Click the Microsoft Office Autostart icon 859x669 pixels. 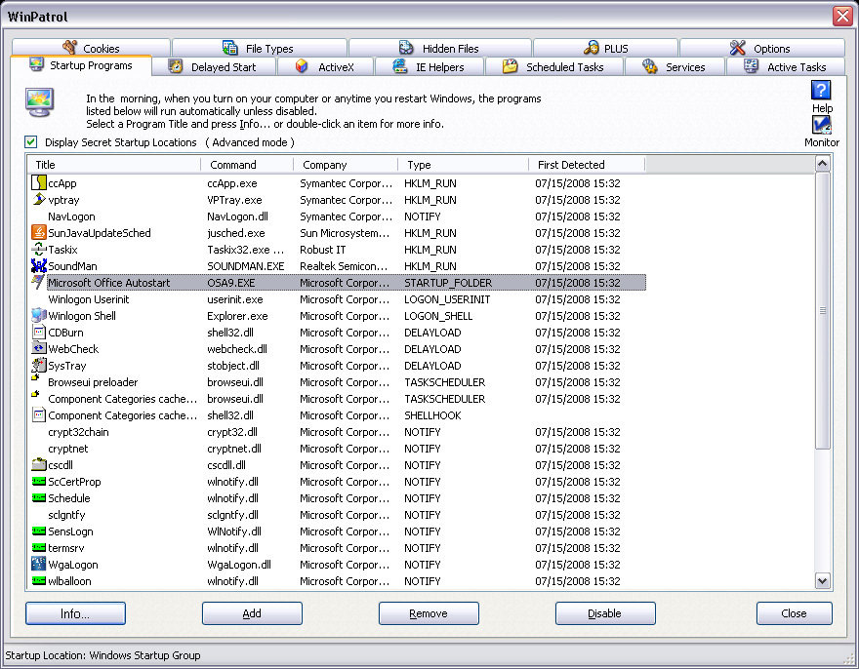pos(38,282)
